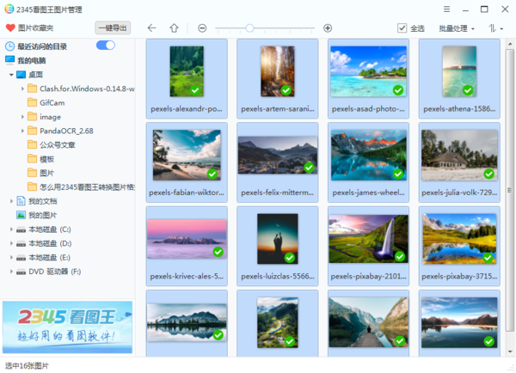Image resolution: width=516 pixels, height=373 pixels.
Task: Go up one folder level
Action: tap(174, 28)
